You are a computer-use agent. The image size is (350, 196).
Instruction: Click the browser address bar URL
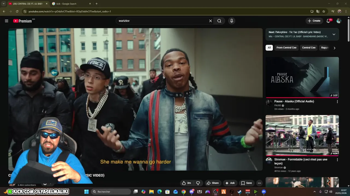[x=70, y=11]
